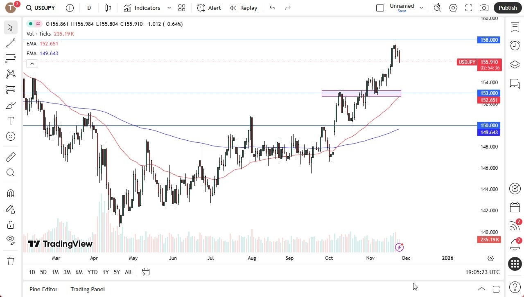Viewport: 524px width, 297px height.
Task: Click the 153.000 price level label
Action: [488, 93]
